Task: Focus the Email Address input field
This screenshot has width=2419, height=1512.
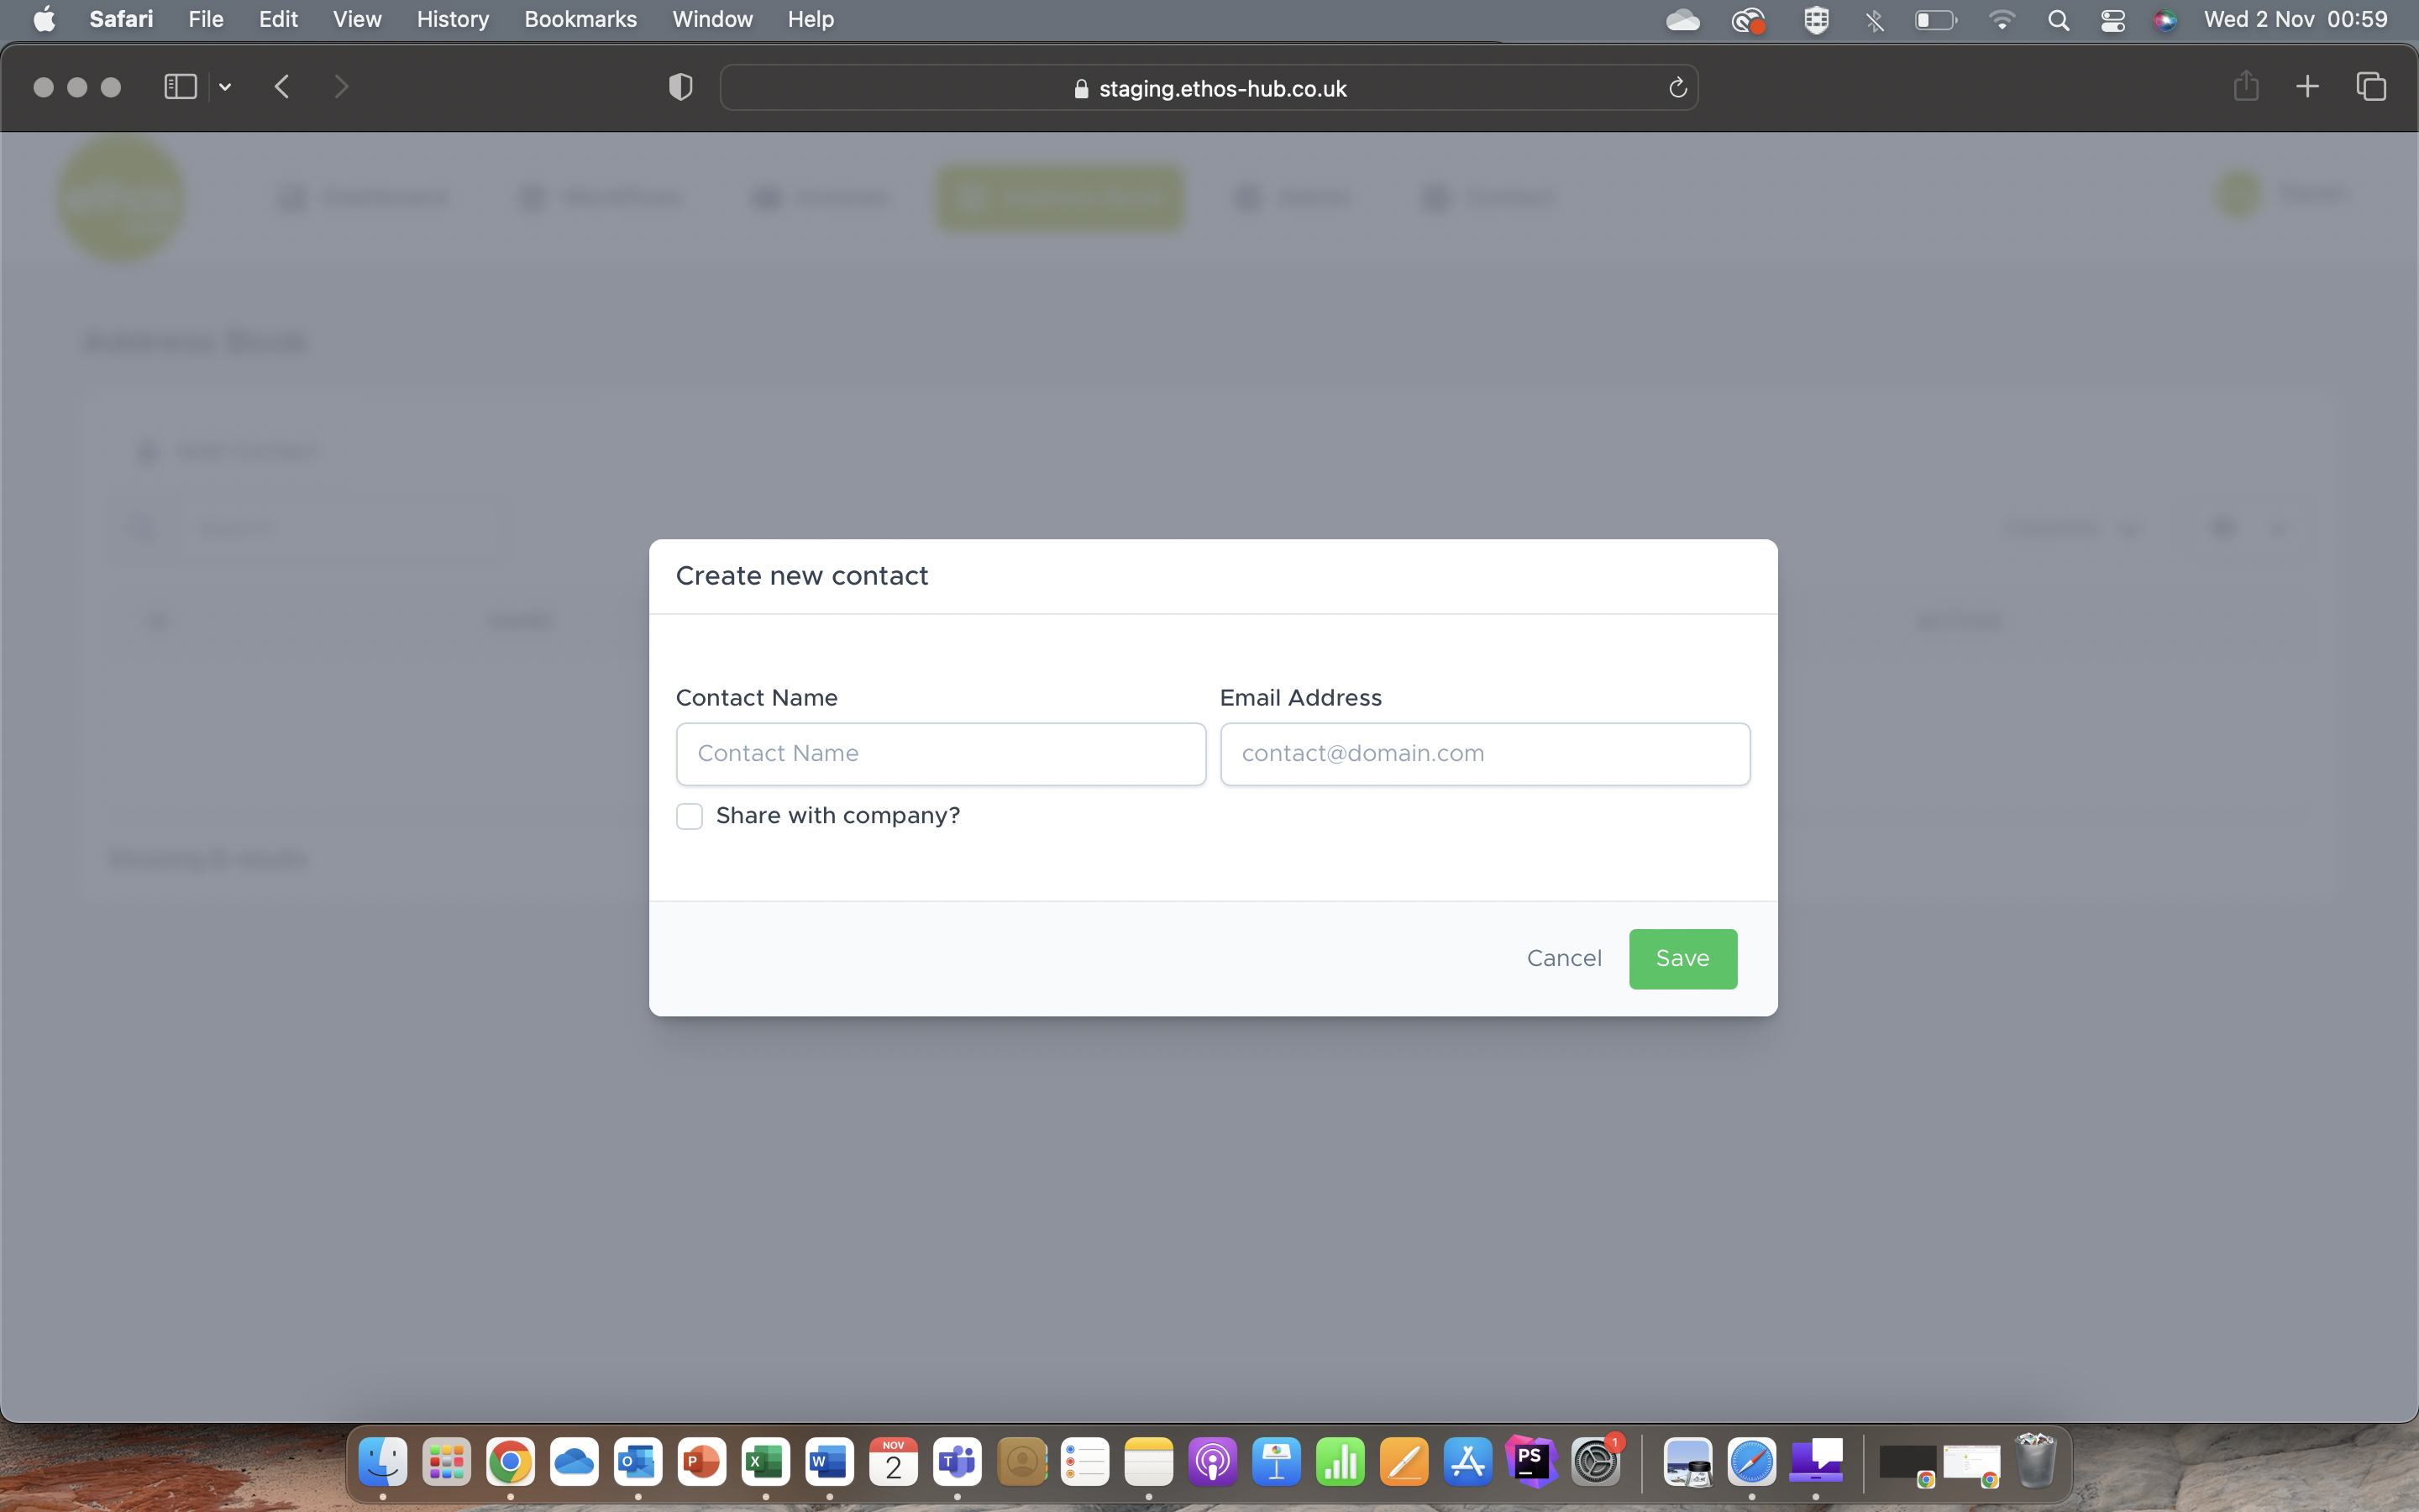Action: 1484,754
